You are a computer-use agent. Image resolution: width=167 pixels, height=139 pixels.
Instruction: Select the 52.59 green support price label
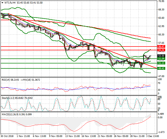pyautogui.click(x=161, y=59)
